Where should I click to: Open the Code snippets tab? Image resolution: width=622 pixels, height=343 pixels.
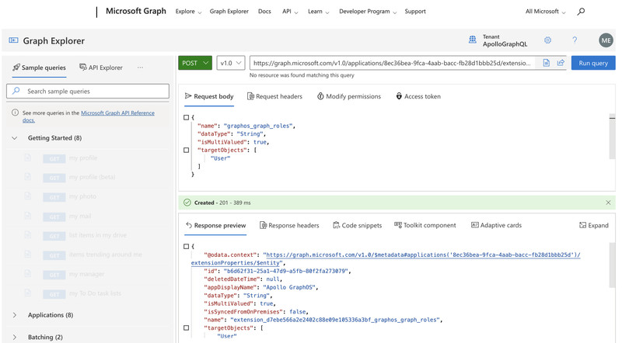(x=357, y=225)
